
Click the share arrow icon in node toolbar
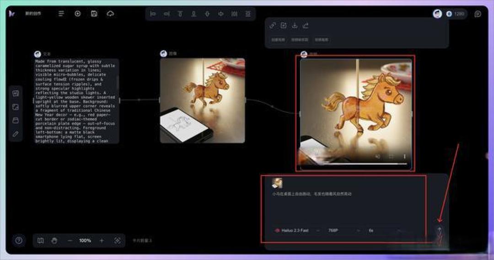point(306,26)
